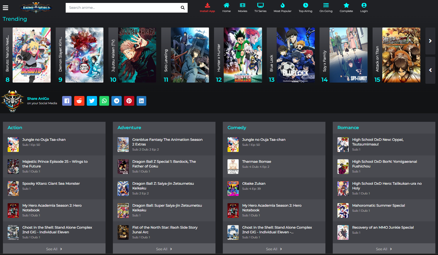Open the hamburger menu icon
This screenshot has height=255, width=438.
[x=6, y=8]
